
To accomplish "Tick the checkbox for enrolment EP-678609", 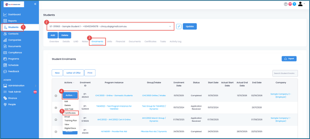I will coord(56,120).
